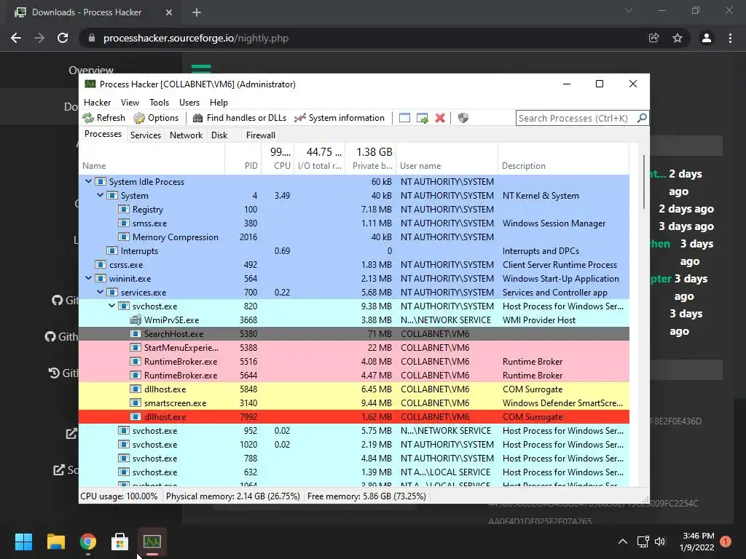This screenshot has height=559, width=746.
Task: Select the csrss.exe process row
Action: click(x=354, y=265)
